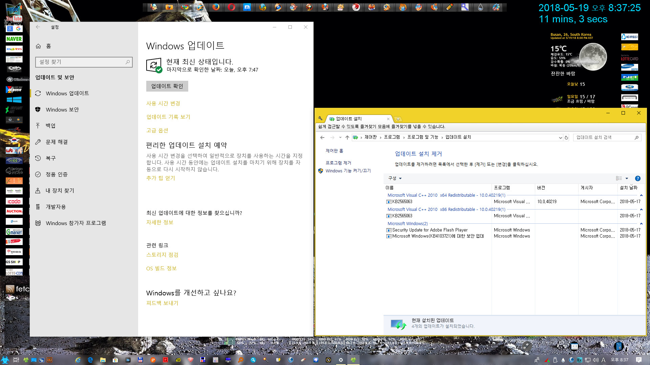Open 사용 시간 변경 link
The height and width of the screenshot is (365, 650).
[x=163, y=103]
